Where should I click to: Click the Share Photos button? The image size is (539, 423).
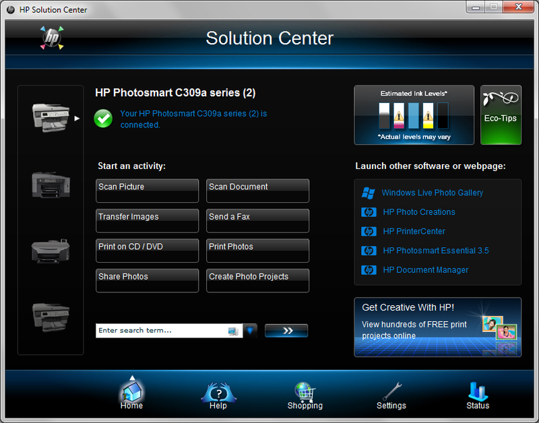[147, 280]
